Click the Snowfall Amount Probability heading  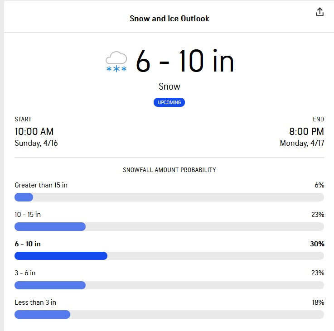pyautogui.click(x=169, y=170)
